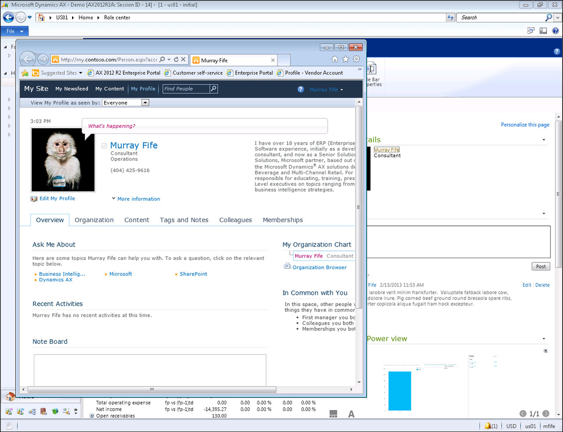Viewport: 563px width, 432px height.
Task: Click the Post button in AX
Action: point(540,266)
